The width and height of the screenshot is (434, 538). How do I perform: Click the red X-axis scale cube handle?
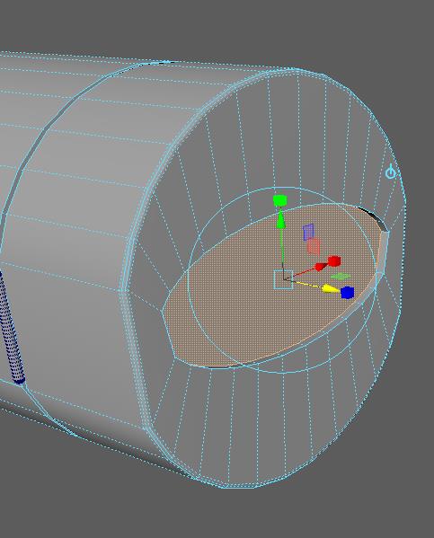click(334, 261)
